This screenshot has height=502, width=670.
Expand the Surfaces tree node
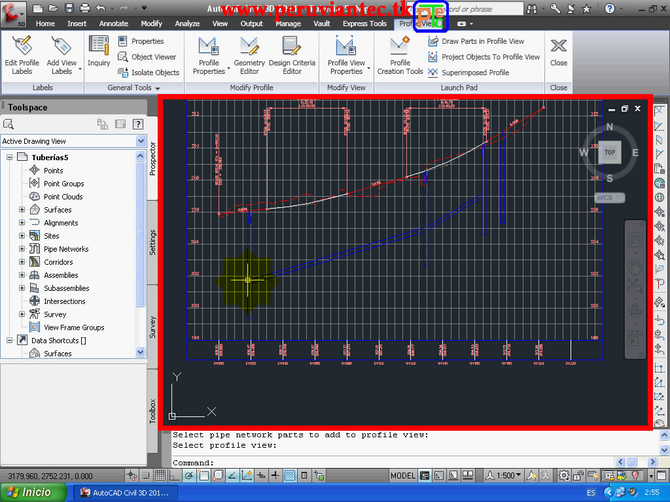[22, 210]
